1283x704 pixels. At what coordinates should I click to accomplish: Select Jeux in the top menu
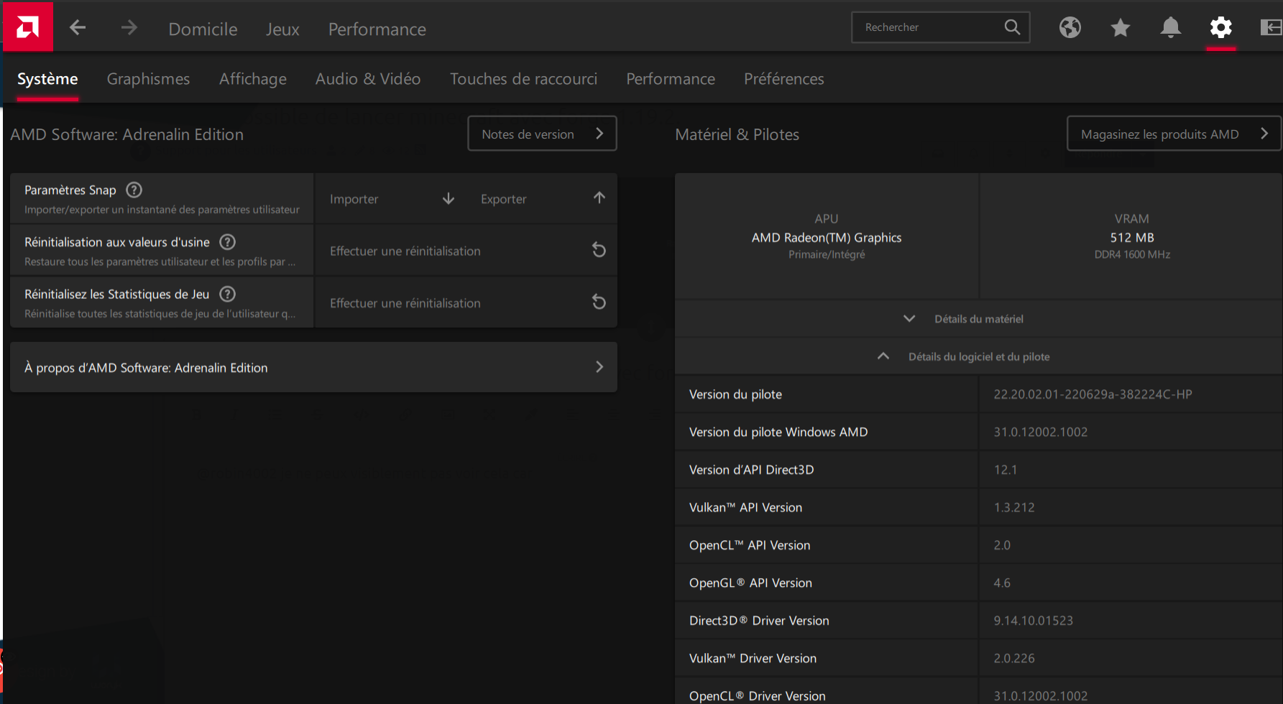click(x=282, y=29)
